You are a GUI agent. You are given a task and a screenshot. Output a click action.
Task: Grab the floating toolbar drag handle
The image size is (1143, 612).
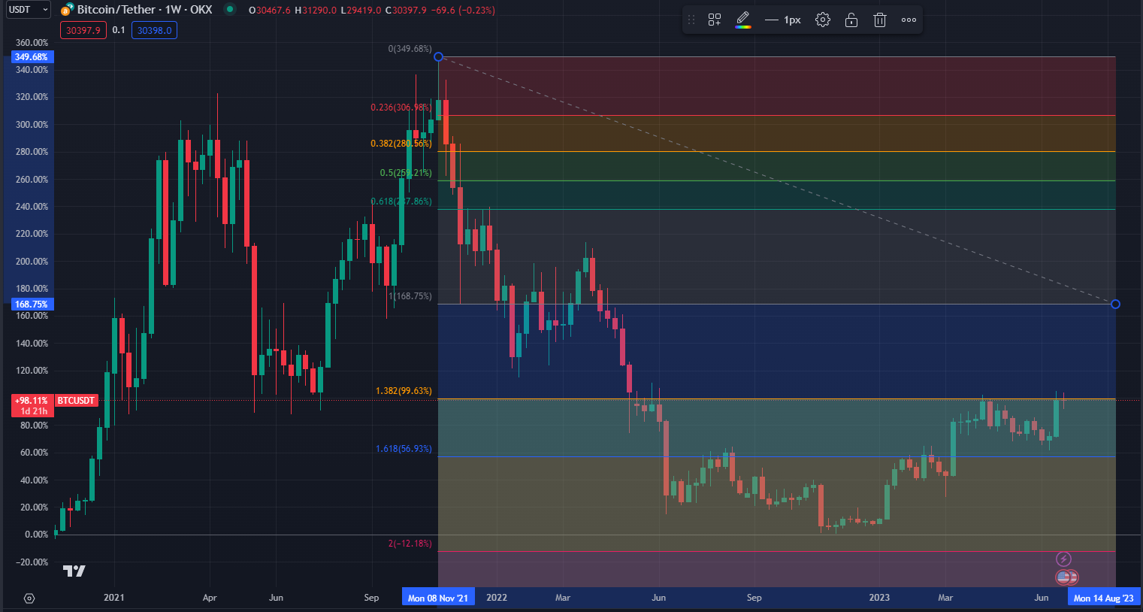coord(691,20)
